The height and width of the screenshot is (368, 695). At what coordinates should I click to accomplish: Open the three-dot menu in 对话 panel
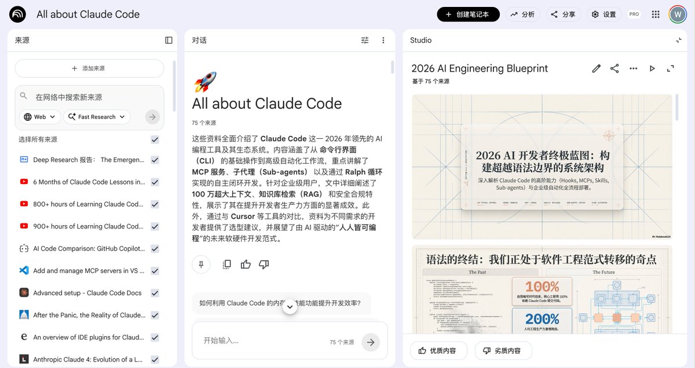point(383,40)
